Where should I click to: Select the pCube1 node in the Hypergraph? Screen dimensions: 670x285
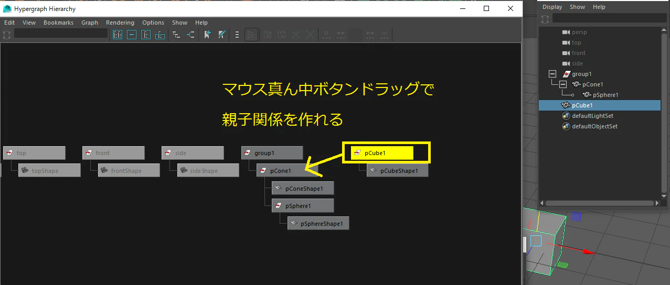coord(382,153)
